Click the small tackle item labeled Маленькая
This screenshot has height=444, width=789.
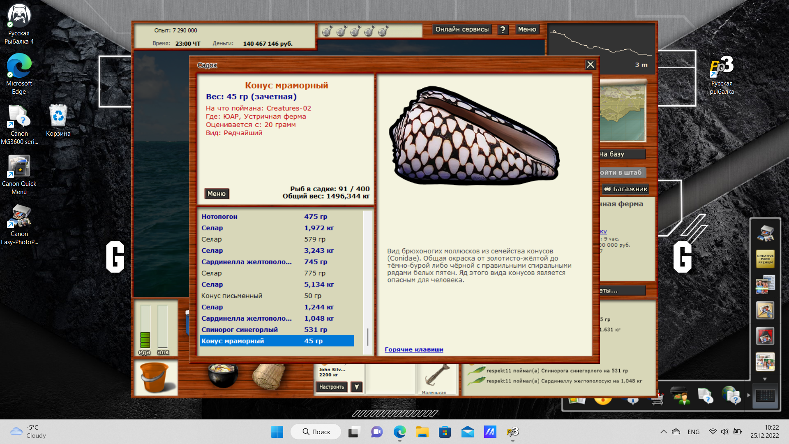pos(436,378)
